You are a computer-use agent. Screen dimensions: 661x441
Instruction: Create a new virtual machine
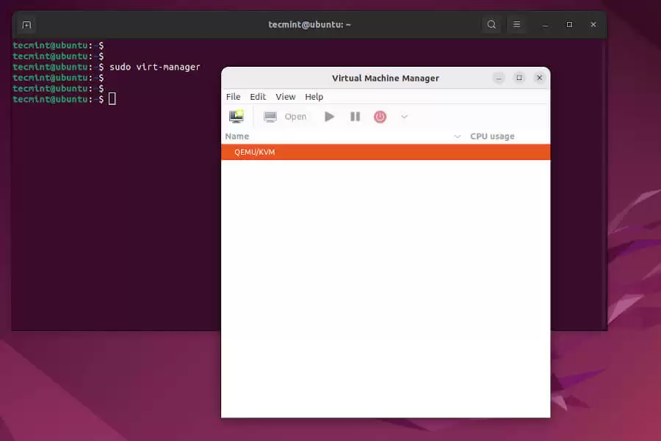236,116
